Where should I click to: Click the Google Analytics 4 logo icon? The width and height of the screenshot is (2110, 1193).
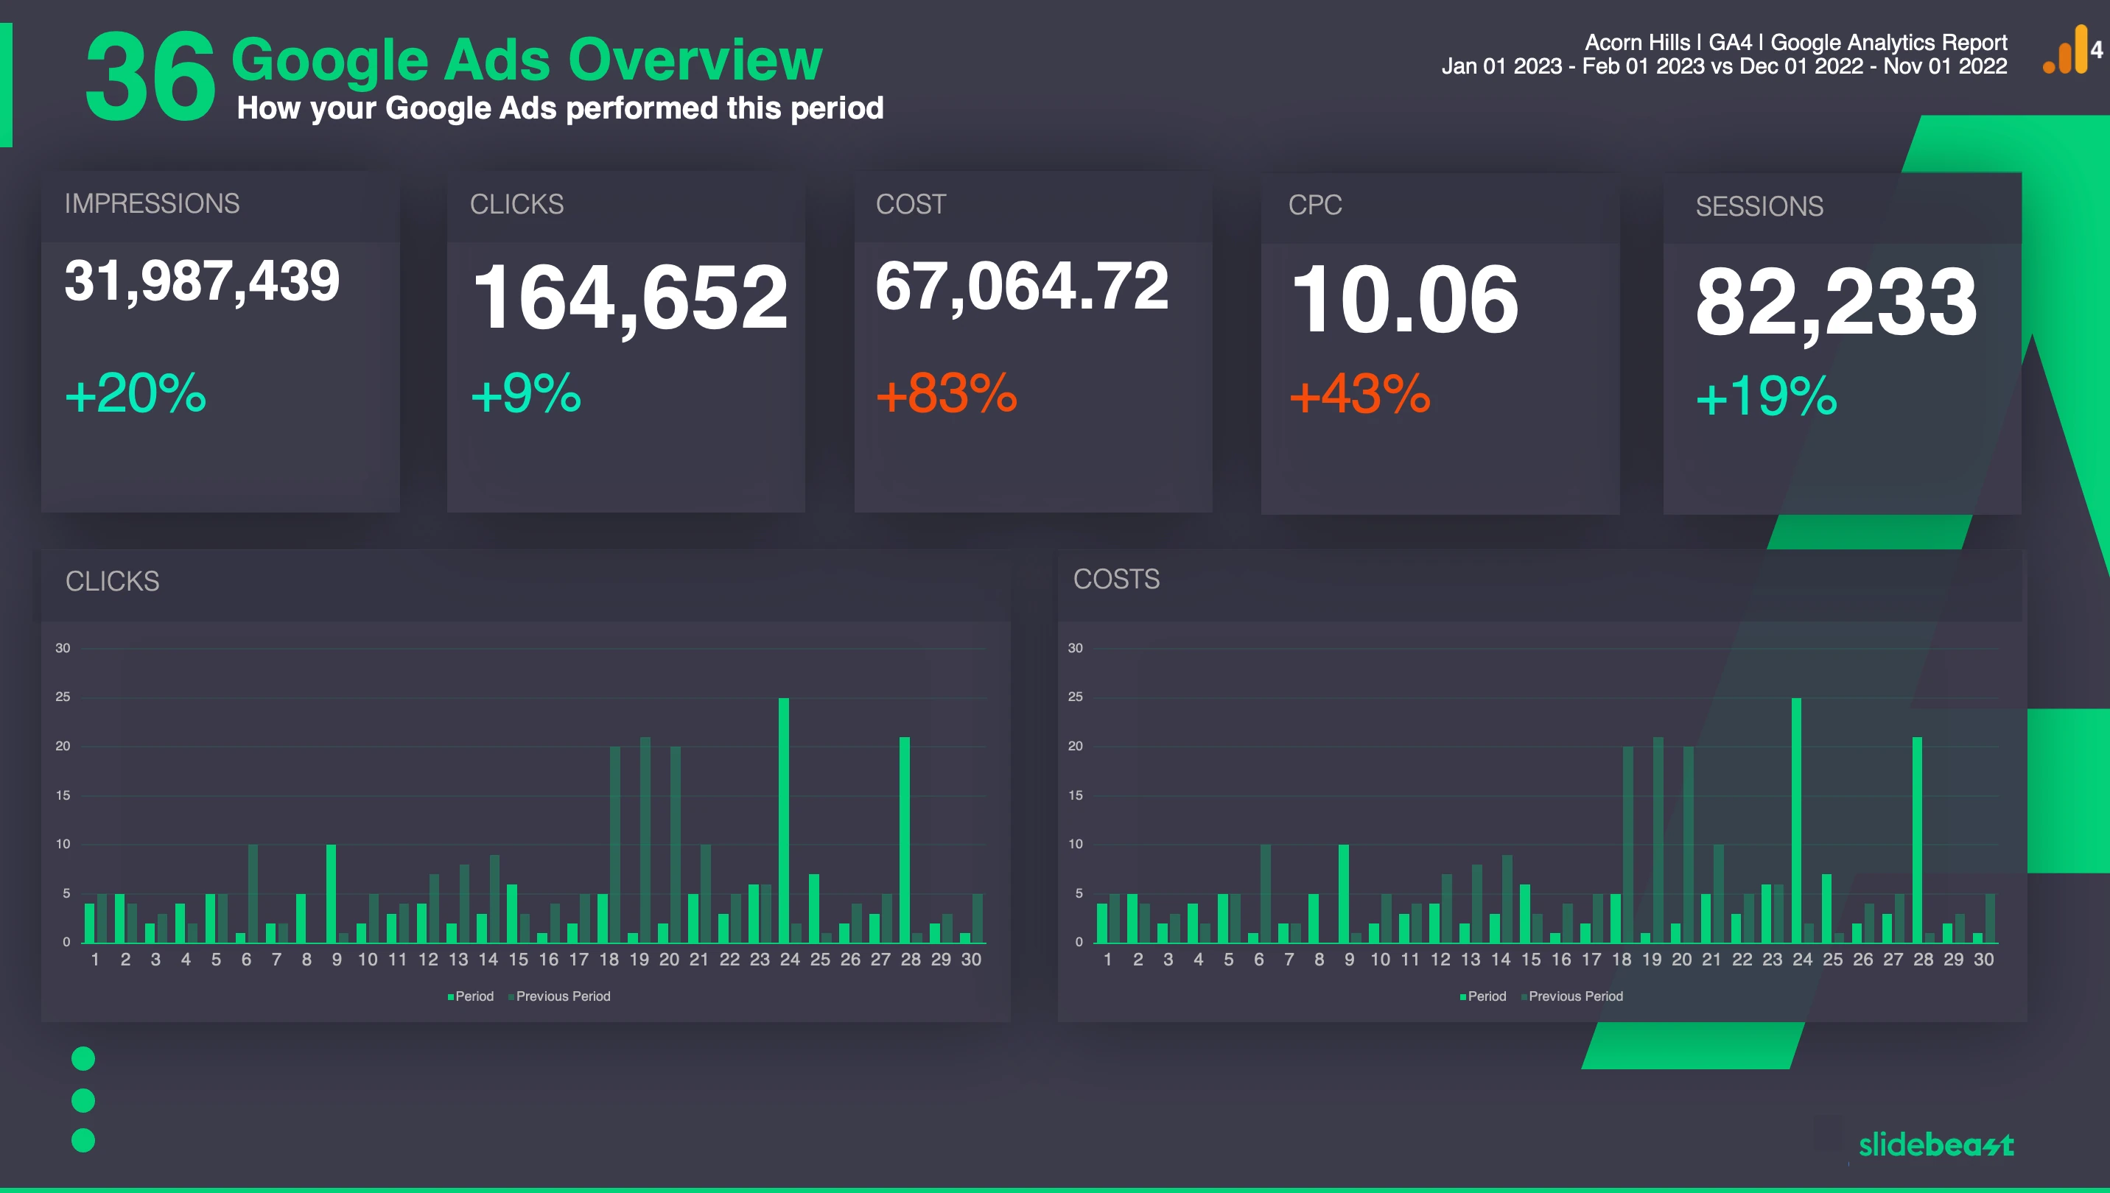click(x=2072, y=49)
